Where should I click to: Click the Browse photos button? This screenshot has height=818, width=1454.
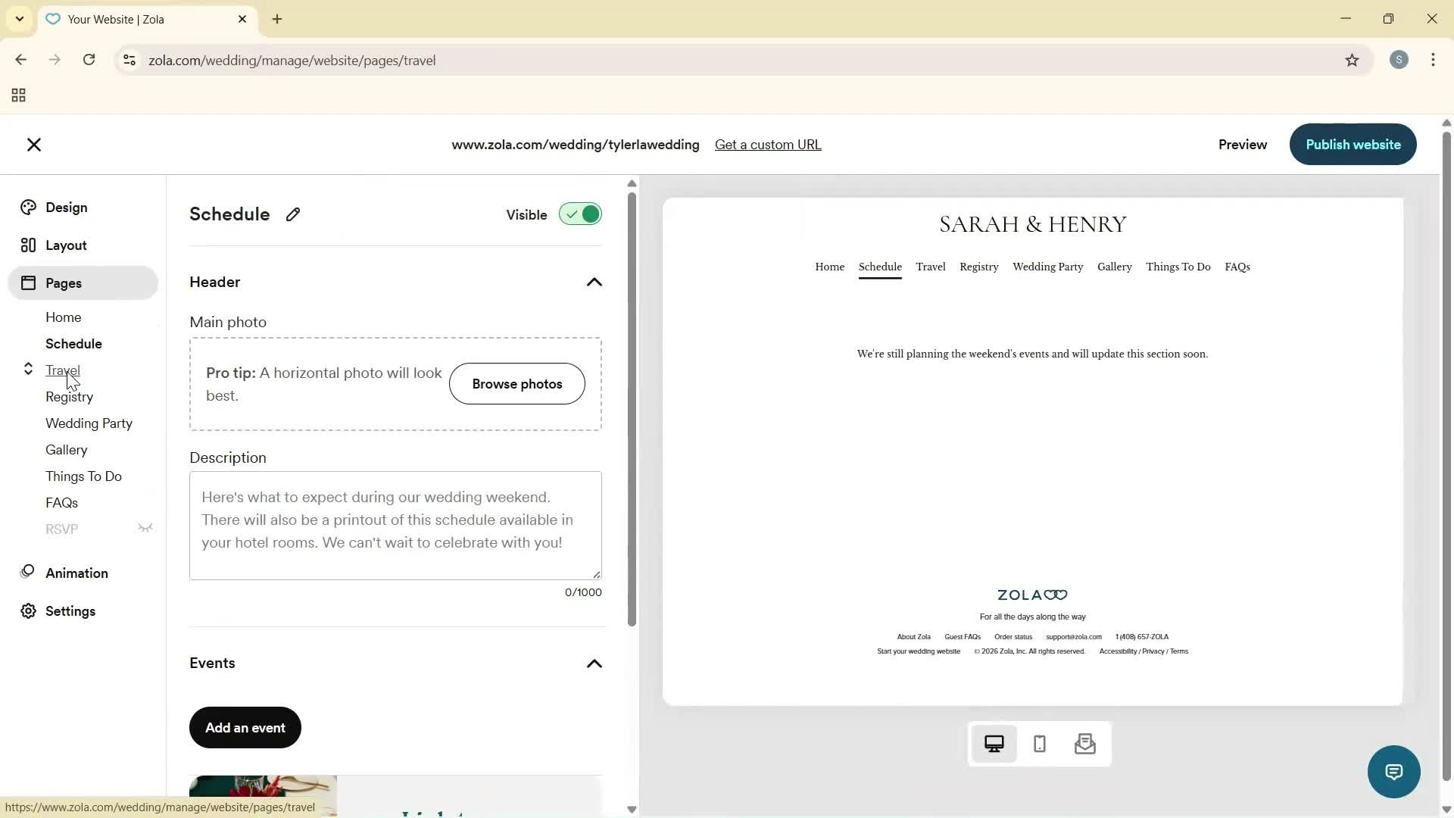coord(517,383)
